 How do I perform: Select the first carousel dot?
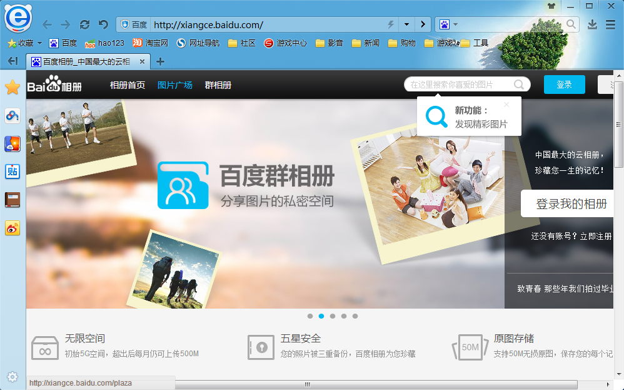click(310, 316)
